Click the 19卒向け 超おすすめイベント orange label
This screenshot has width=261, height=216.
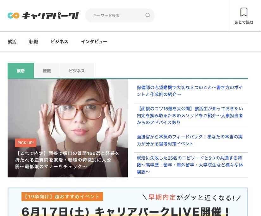(x=62, y=197)
